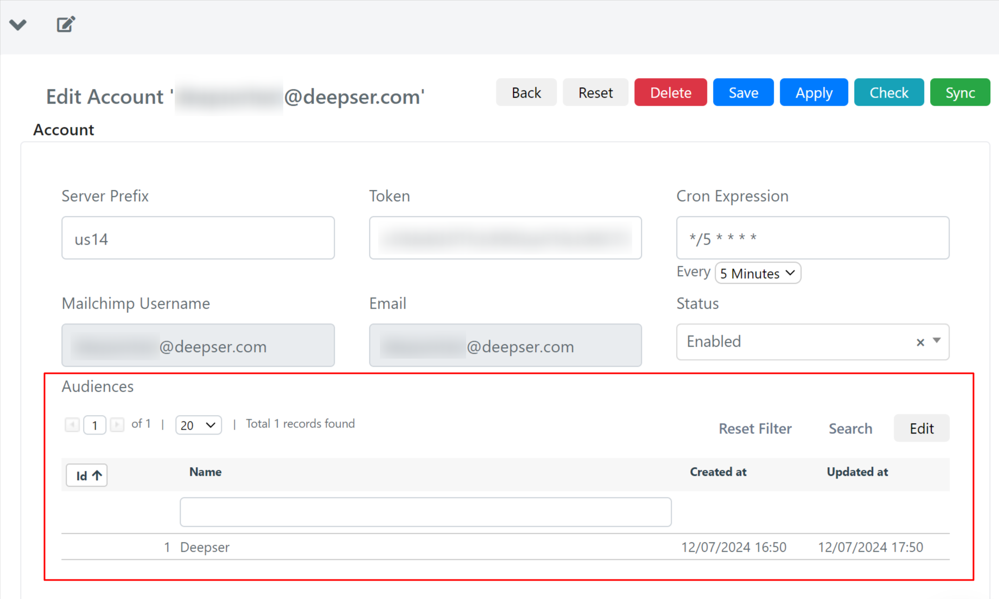
Task: Focus the Server Prefix input field
Action: pyautogui.click(x=198, y=238)
